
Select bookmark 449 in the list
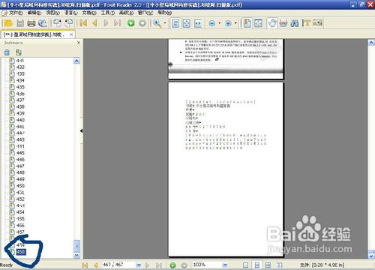pyautogui.click(x=20, y=179)
